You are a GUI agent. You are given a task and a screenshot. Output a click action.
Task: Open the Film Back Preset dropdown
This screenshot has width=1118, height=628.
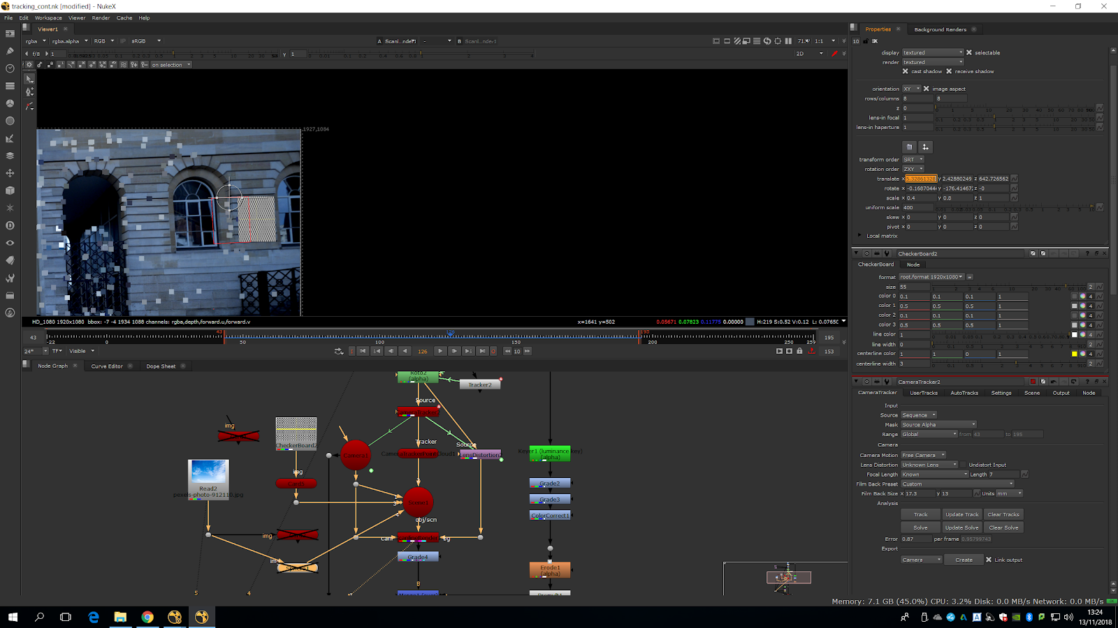click(x=957, y=484)
